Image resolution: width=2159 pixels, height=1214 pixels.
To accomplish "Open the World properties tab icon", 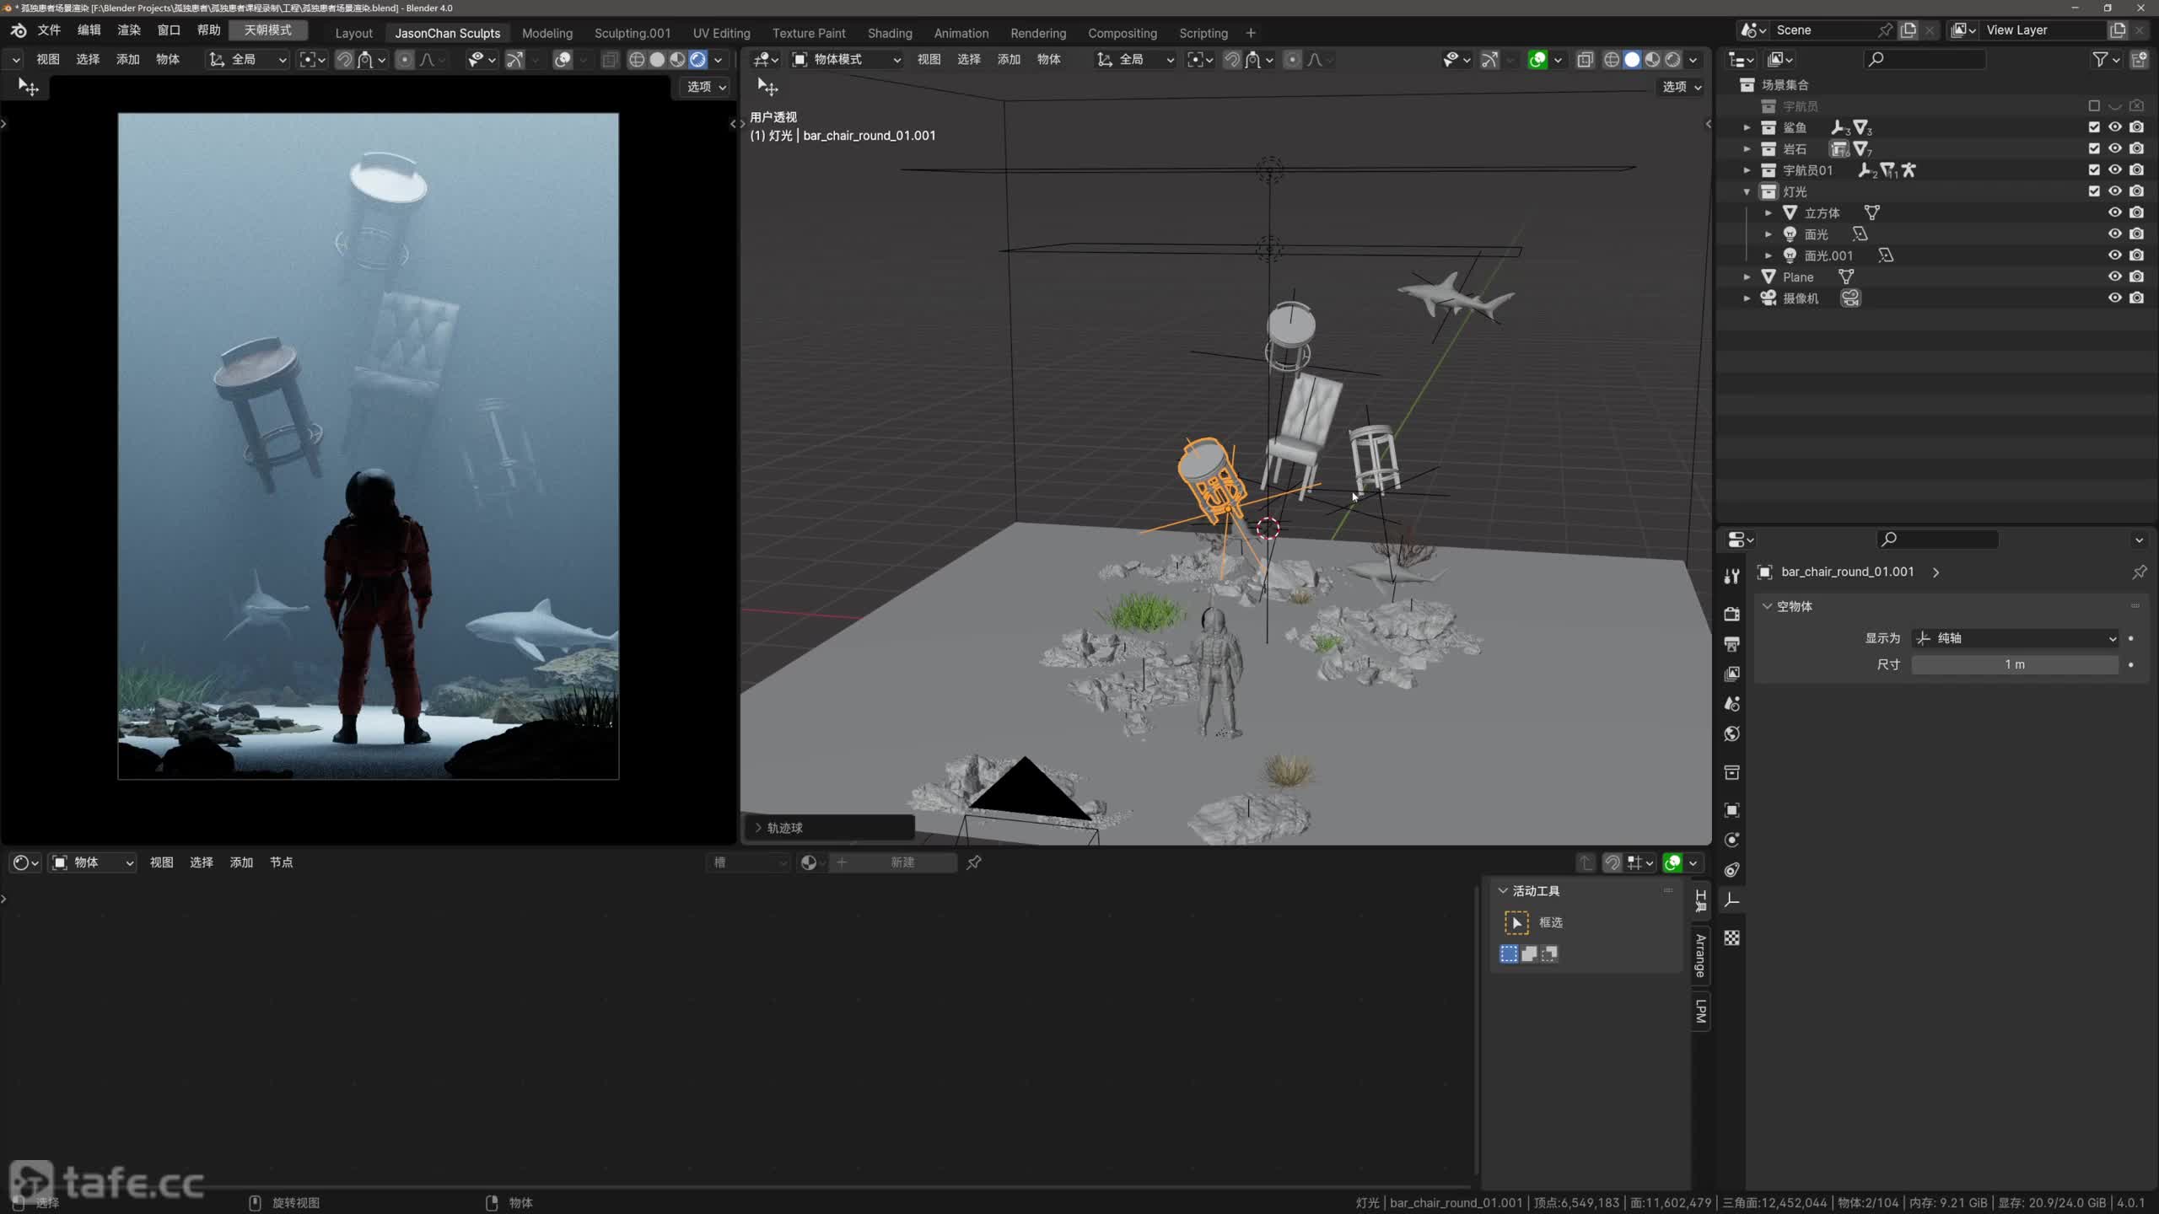I will point(1731,733).
